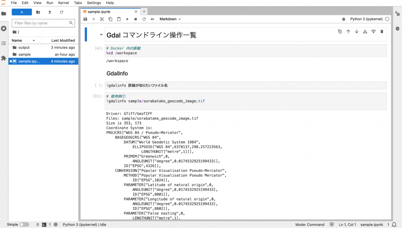This screenshot has height=228, width=402.
Task: Insert a cell below the heading cell
Action: pyautogui.click(x=373, y=31)
